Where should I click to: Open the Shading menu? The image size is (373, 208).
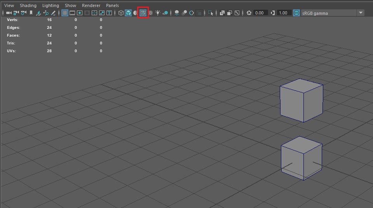tap(28, 5)
